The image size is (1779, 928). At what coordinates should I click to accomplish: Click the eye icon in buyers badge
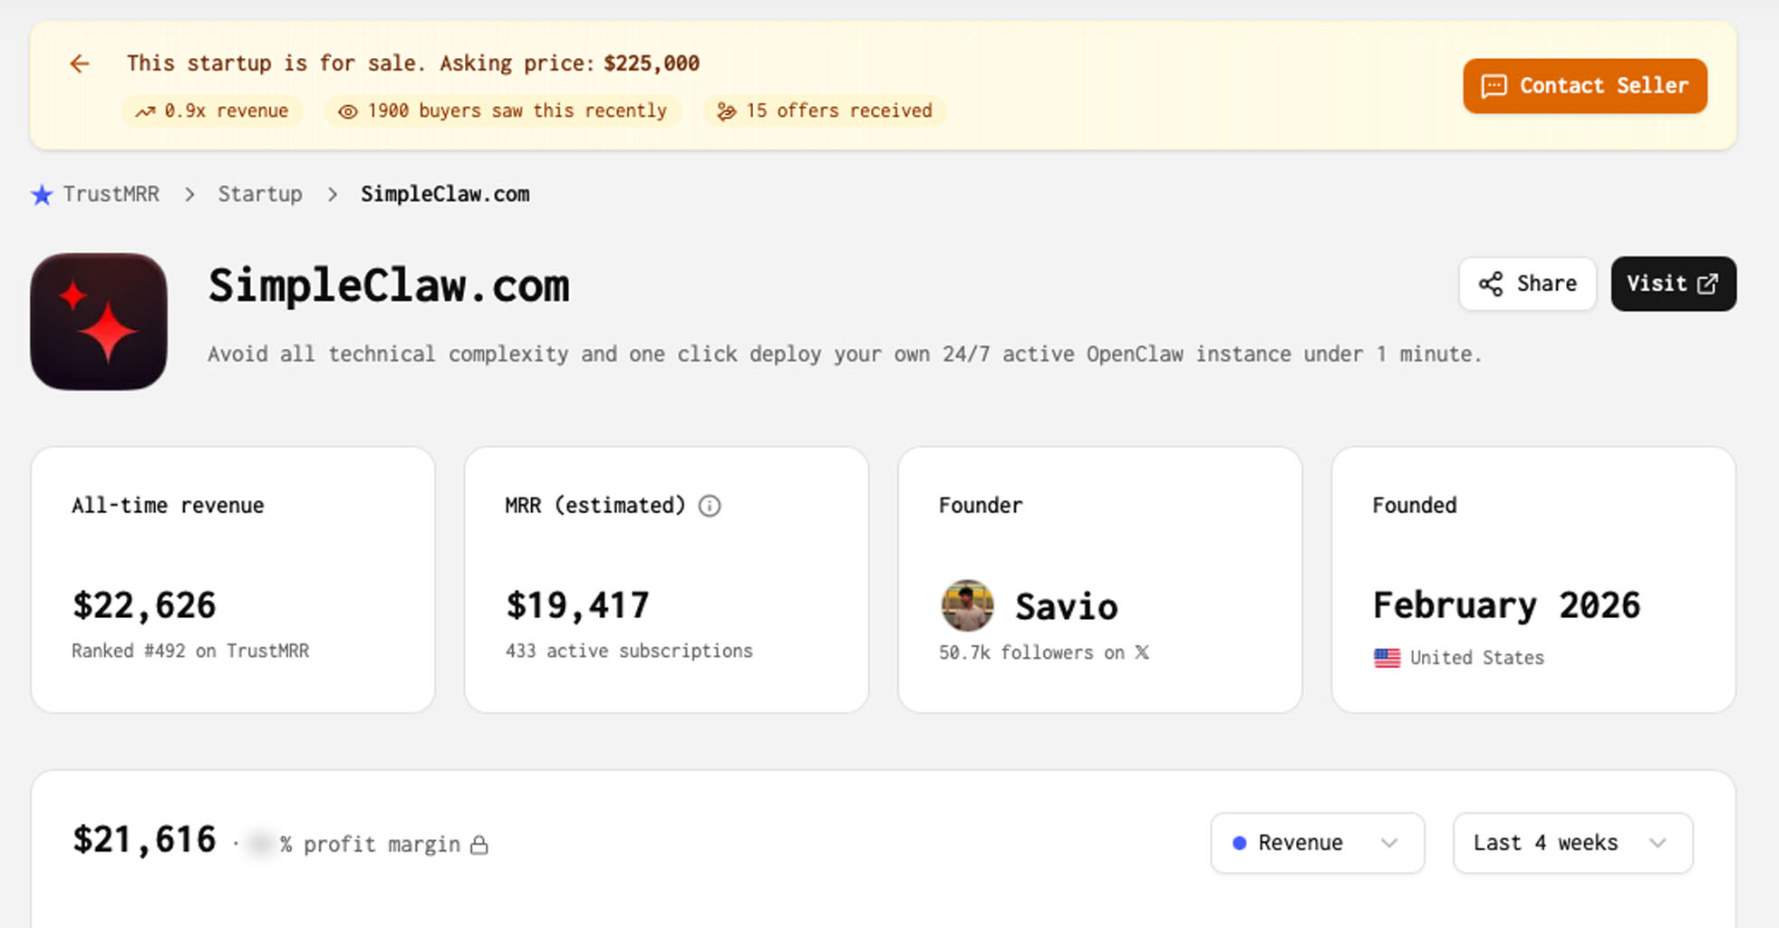point(347,111)
